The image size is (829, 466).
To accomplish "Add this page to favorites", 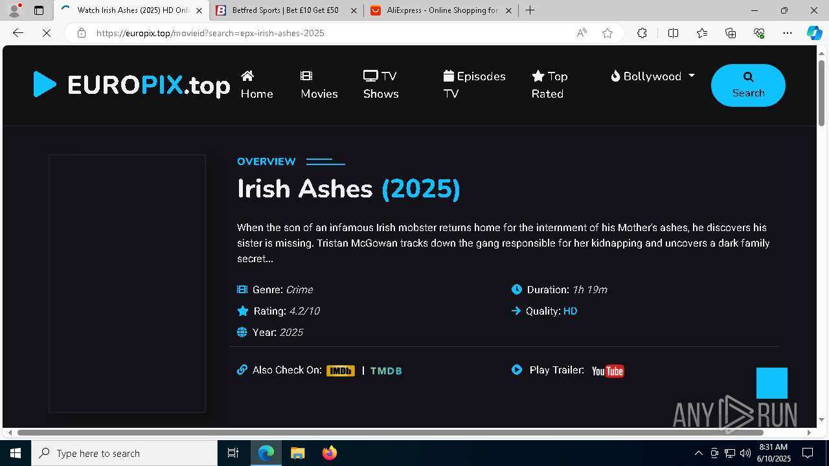I will [x=608, y=33].
